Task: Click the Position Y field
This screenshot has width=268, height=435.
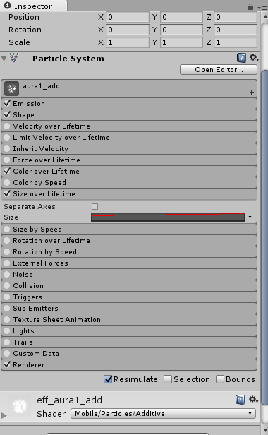Action: click(181, 17)
